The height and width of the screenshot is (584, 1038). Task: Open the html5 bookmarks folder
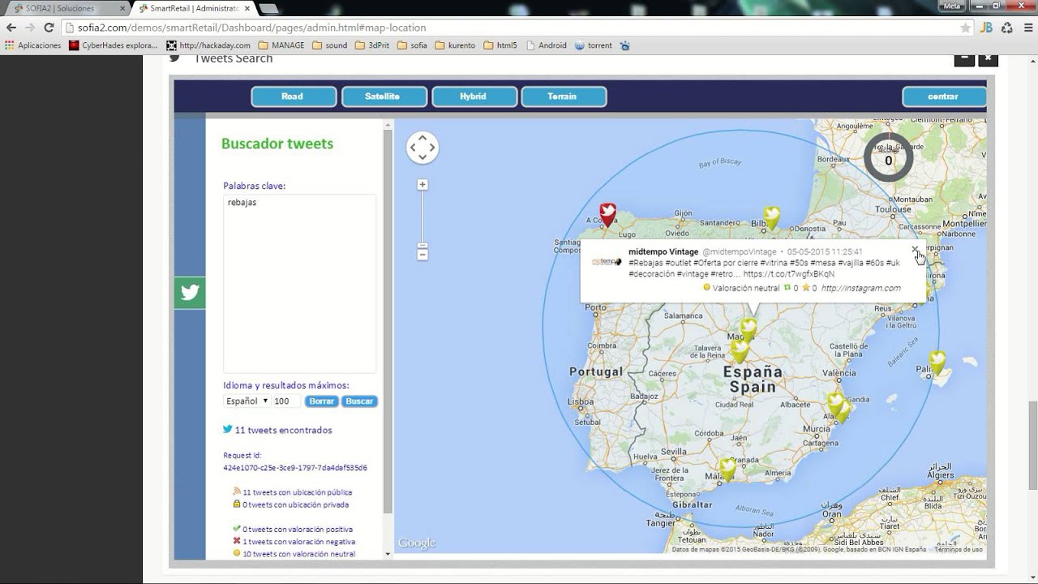[x=500, y=45]
